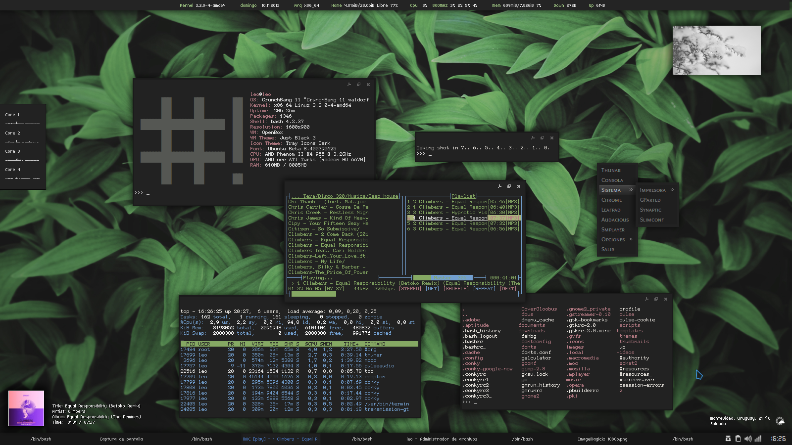Viewport: 792px width, 445px height.
Task: Click the MOC 'Playlist' panel title
Action: point(463,196)
